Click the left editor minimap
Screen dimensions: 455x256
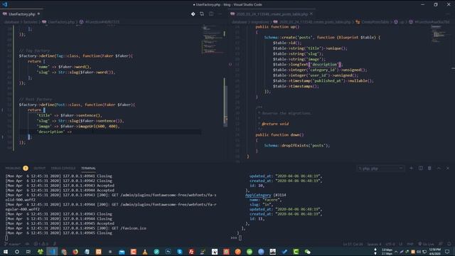pyautogui.click(x=212, y=39)
